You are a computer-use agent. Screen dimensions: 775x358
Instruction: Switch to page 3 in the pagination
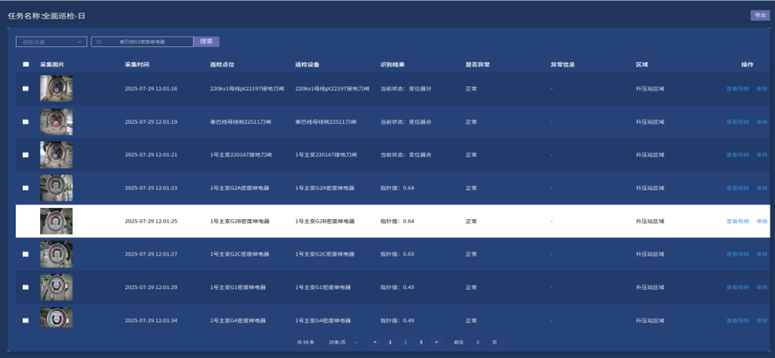[421, 342]
